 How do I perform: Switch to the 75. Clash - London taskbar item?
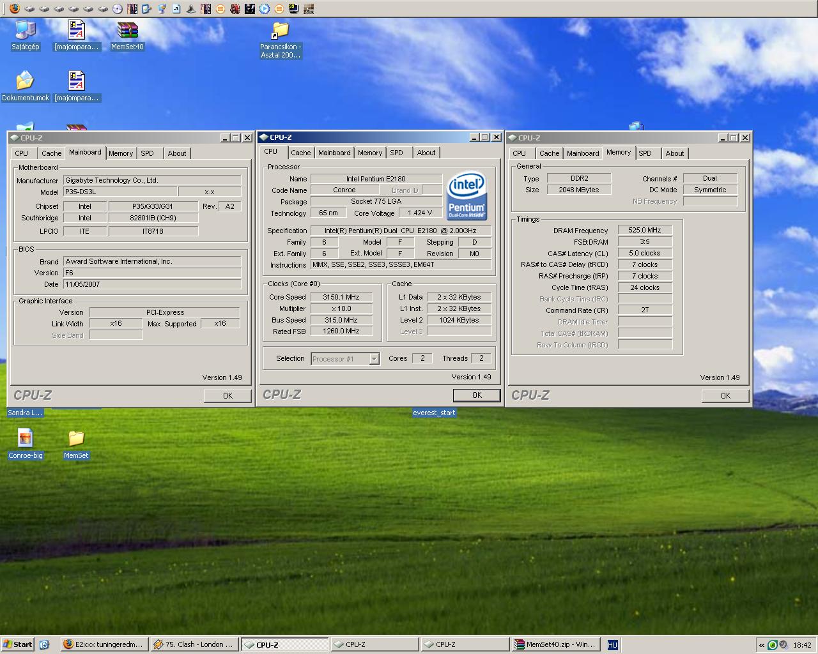(195, 644)
